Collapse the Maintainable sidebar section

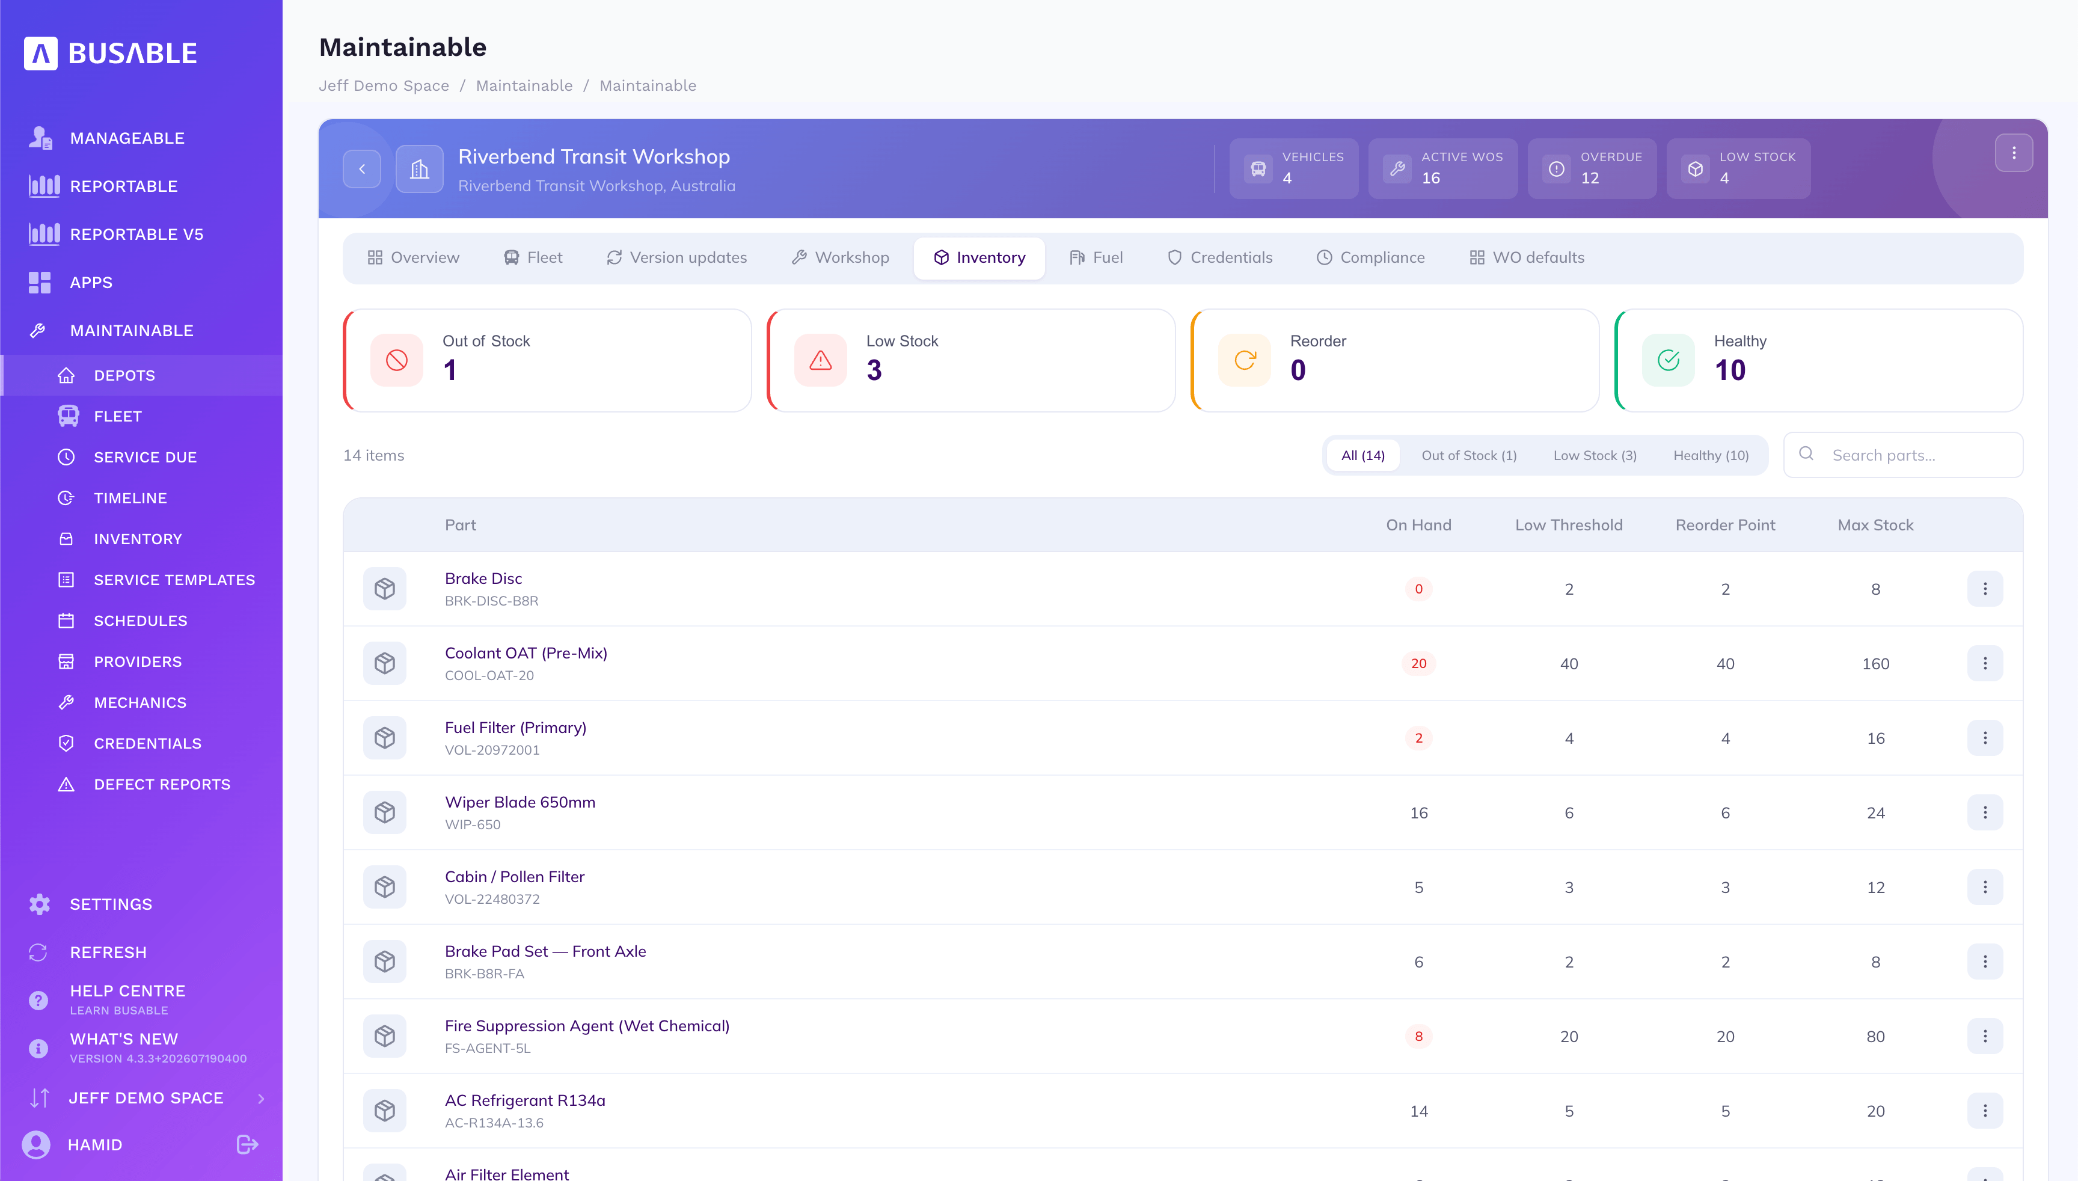(132, 330)
